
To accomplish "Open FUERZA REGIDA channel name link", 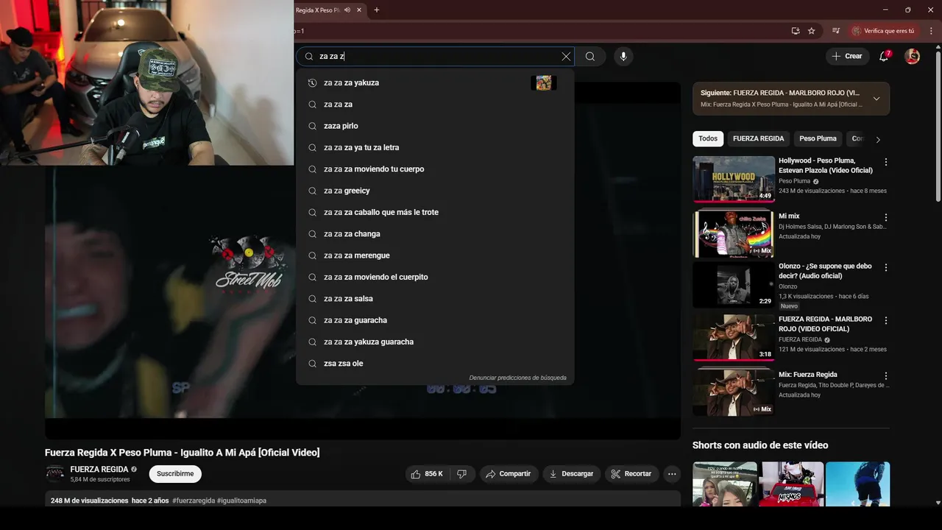I will [x=99, y=470].
